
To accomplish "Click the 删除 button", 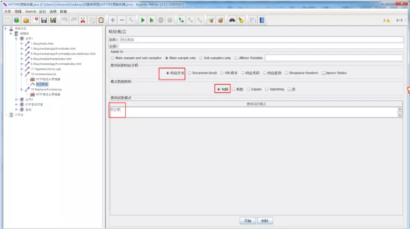I will pos(265,221).
